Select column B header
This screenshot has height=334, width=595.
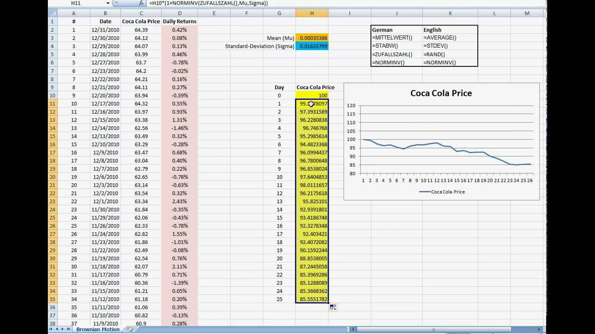coord(105,13)
